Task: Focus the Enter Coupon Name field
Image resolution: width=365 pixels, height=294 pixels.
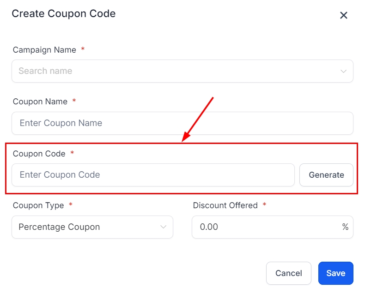Action: 182,123
